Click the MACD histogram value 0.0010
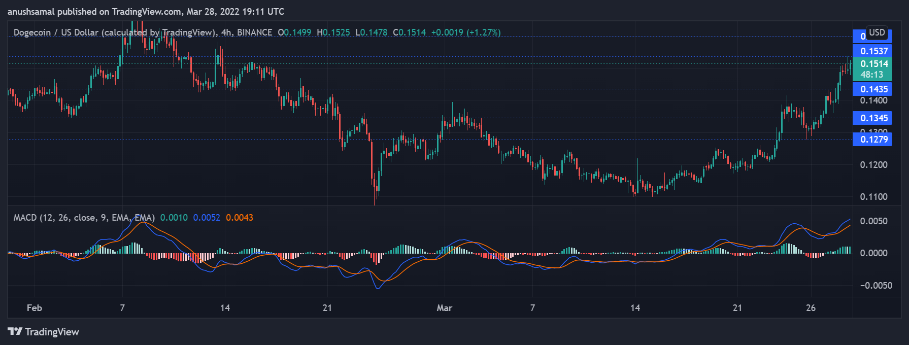Screen dimensions: 909x345 [174, 218]
